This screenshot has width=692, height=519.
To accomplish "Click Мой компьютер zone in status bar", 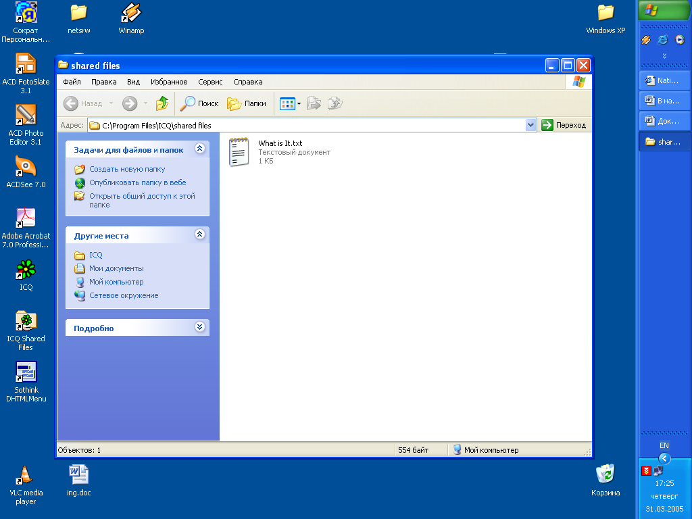I will pos(485,450).
